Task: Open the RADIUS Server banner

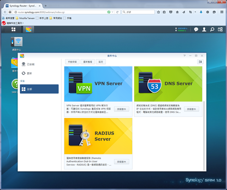Action: (x=98, y=136)
